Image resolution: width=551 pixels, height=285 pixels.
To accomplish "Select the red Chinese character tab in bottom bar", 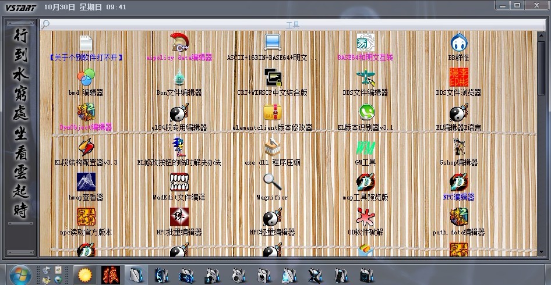I will 110,274.
